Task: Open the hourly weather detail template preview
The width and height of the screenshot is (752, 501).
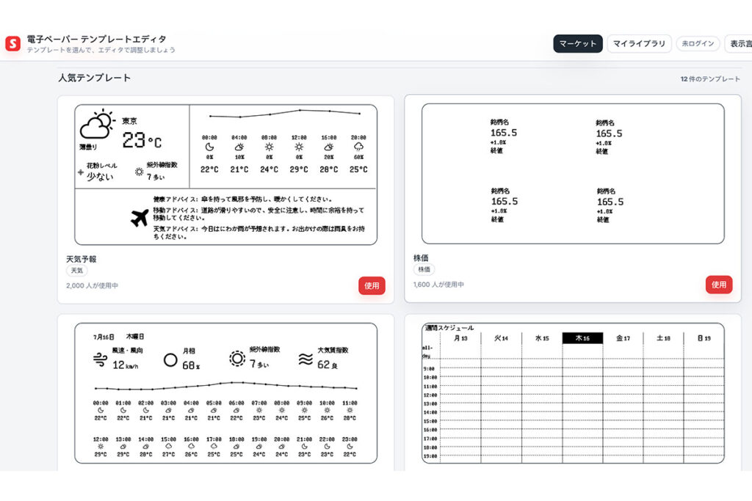Action: point(226,392)
